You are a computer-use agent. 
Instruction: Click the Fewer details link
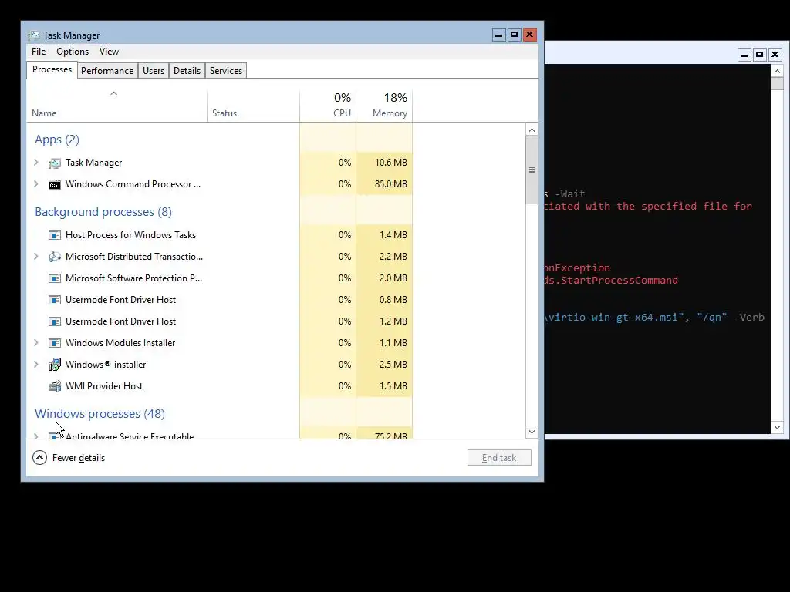tap(79, 458)
